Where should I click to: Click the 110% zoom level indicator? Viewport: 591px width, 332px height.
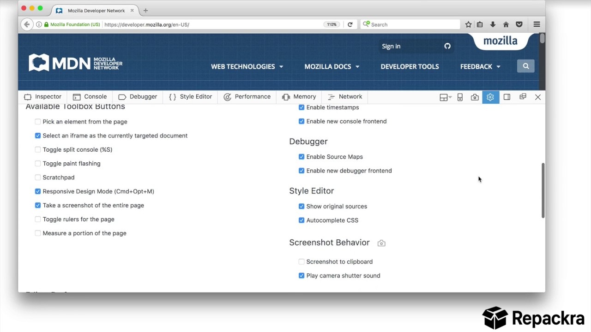point(332,24)
